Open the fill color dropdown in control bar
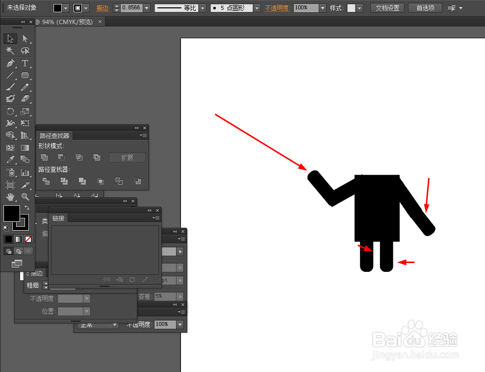 tap(66, 8)
